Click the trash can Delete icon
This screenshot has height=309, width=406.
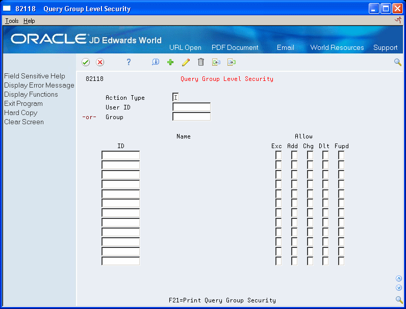tap(201, 62)
